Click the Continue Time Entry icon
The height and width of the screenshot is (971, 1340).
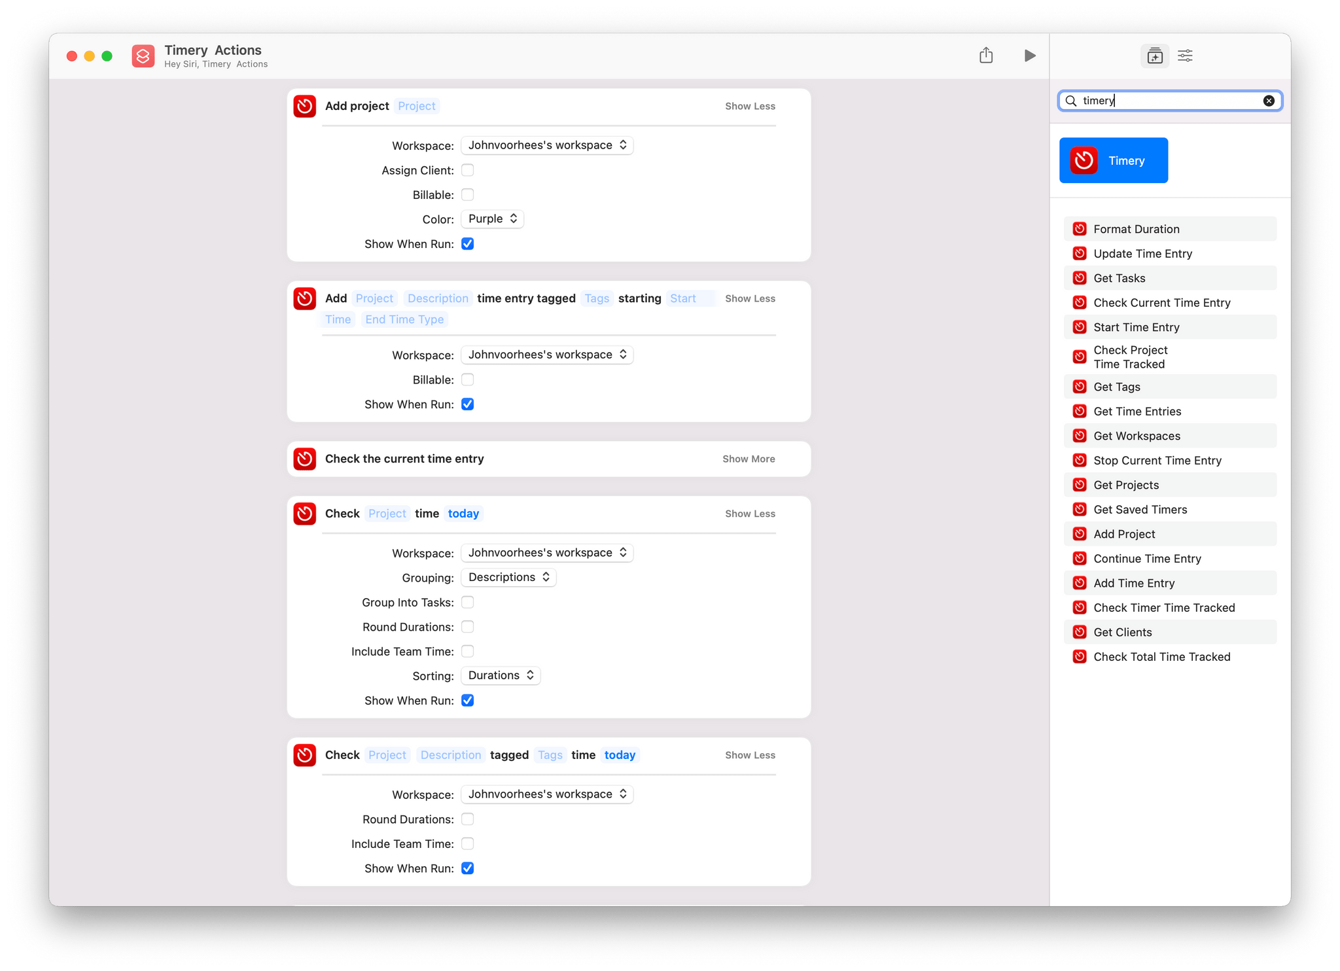(1080, 558)
